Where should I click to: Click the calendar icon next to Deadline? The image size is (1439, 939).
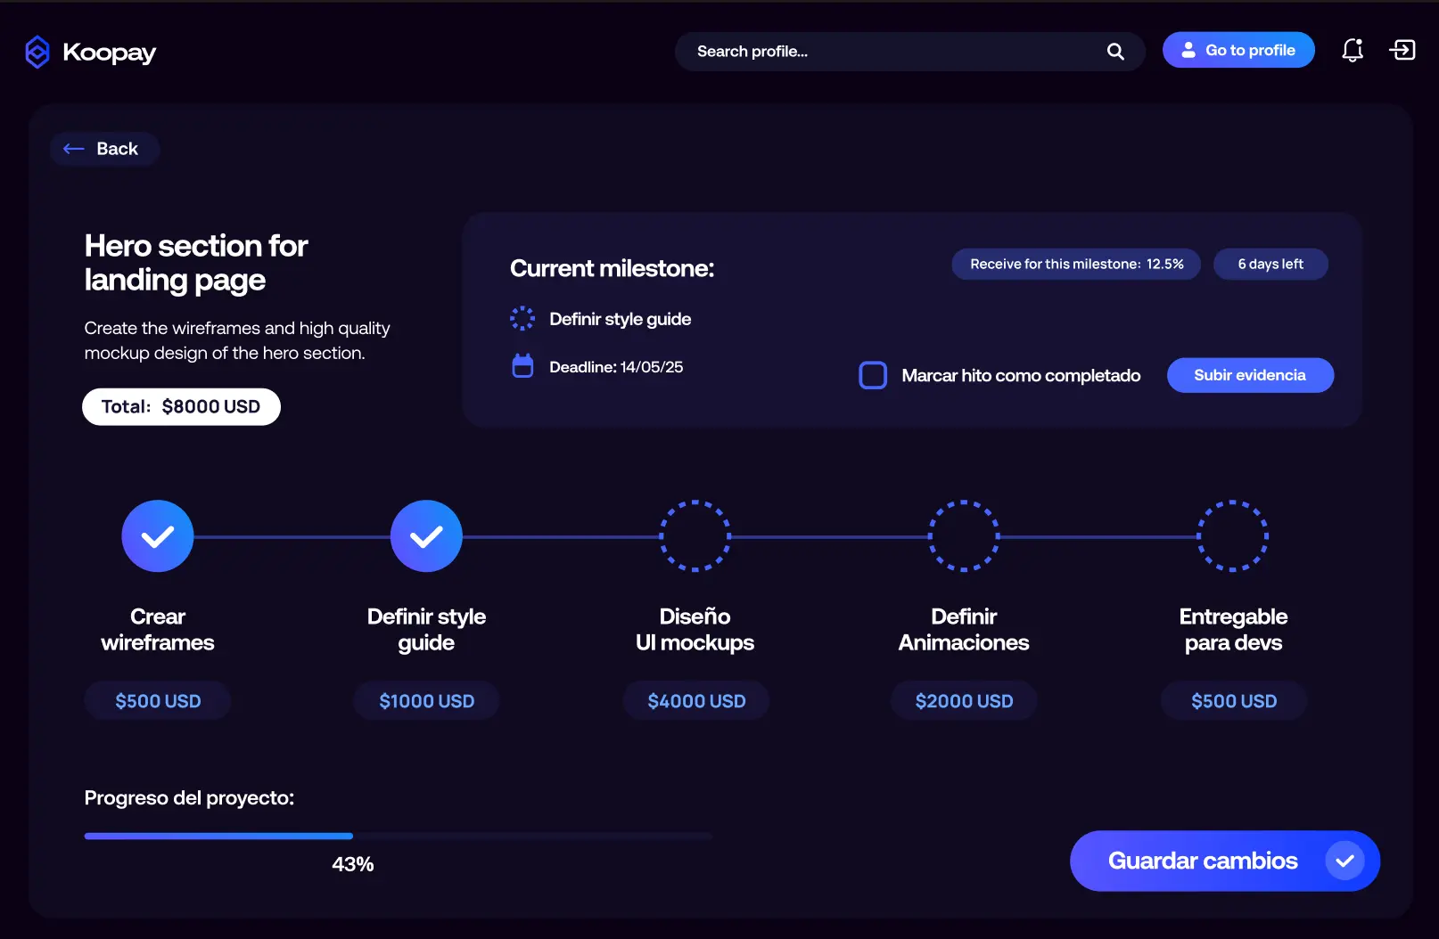522,365
